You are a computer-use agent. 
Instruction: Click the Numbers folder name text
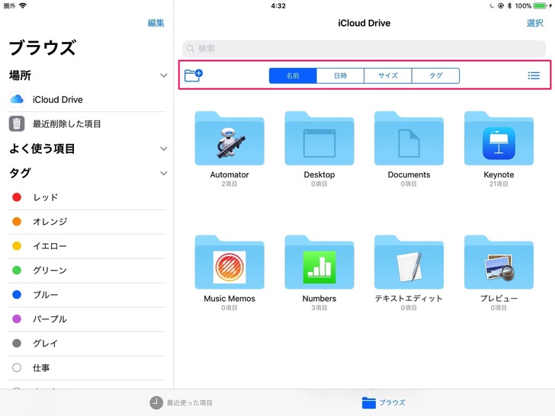click(319, 298)
